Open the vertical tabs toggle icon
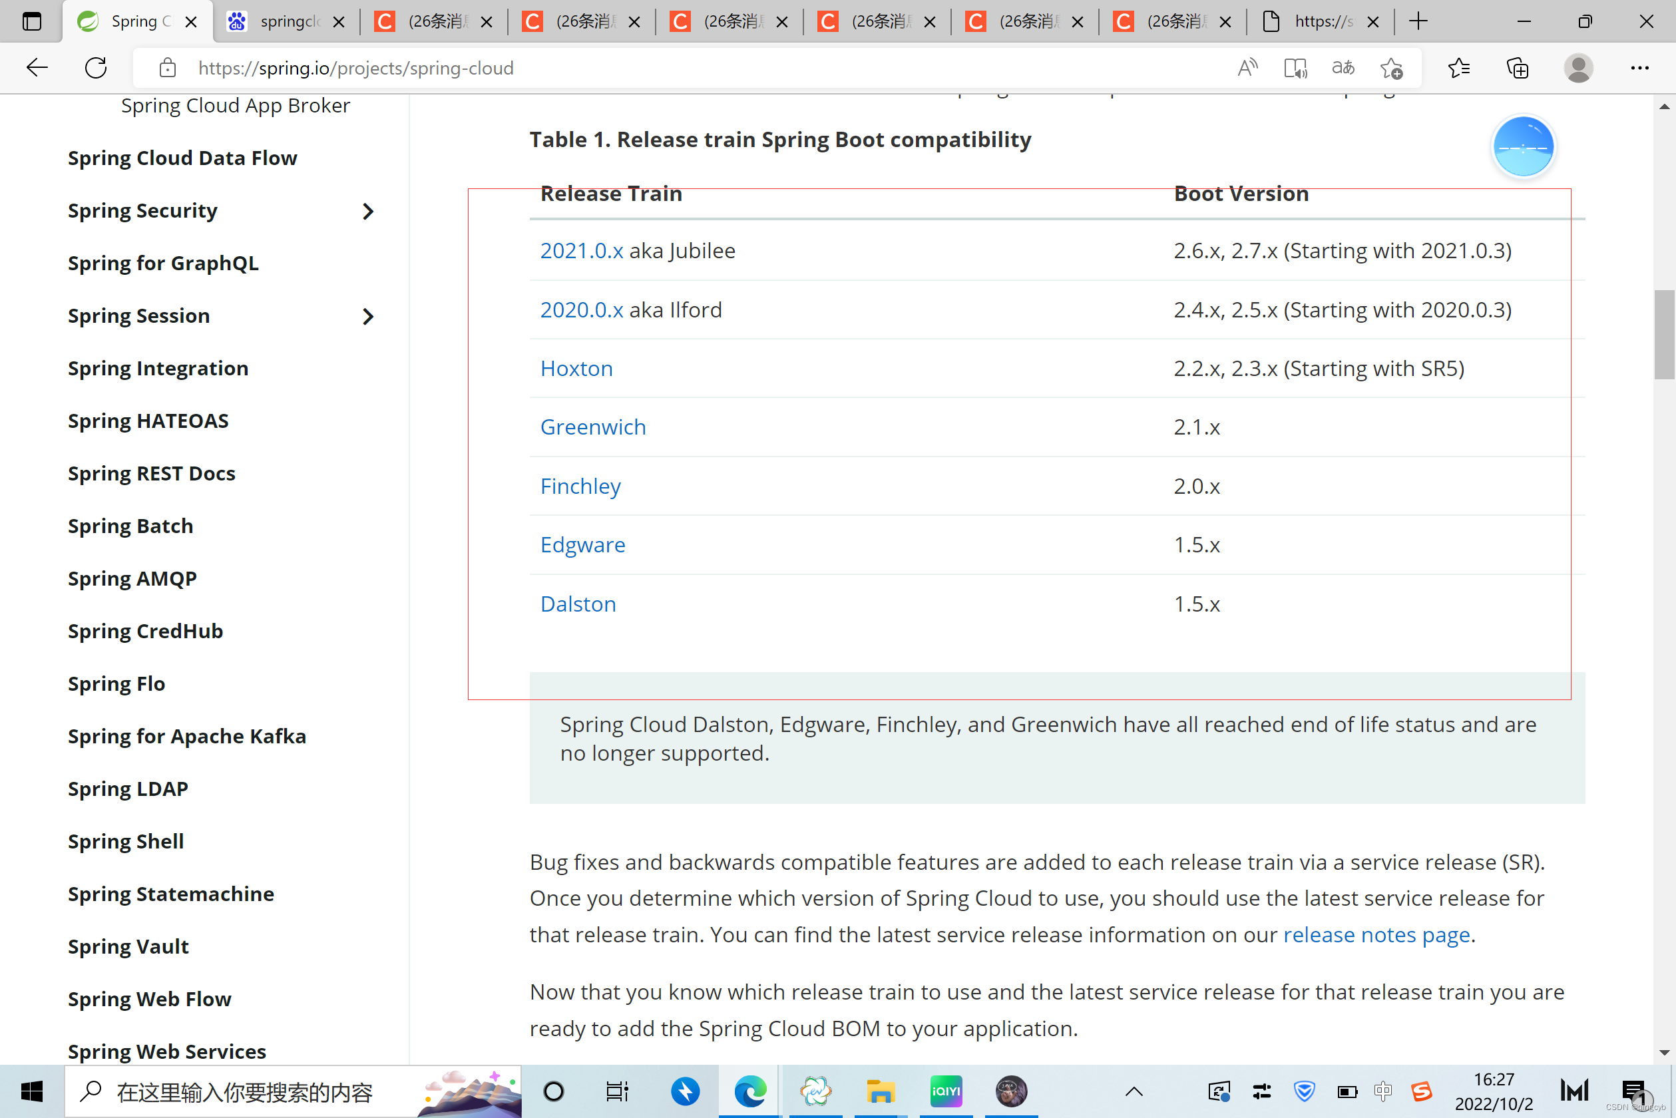The height and width of the screenshot is (1118, 1676). pyautogui.click(x=31, y=21)
